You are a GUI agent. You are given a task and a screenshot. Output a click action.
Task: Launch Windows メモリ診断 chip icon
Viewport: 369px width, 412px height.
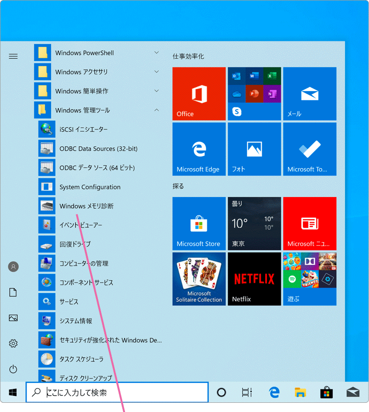click(47, 206)
